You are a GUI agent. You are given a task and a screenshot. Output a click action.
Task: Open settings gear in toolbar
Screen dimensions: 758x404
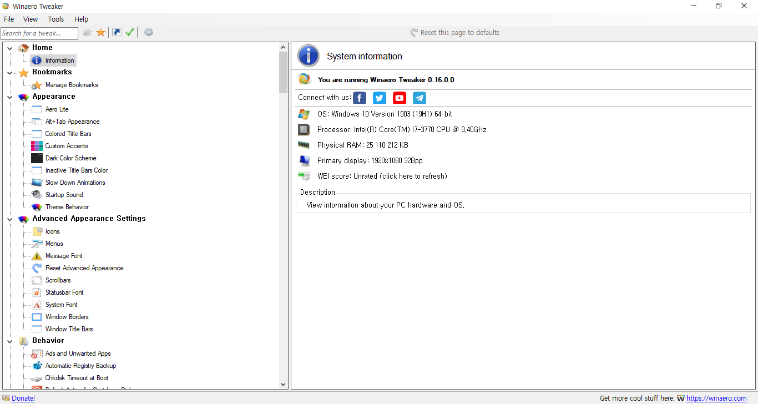pos(149,32)
